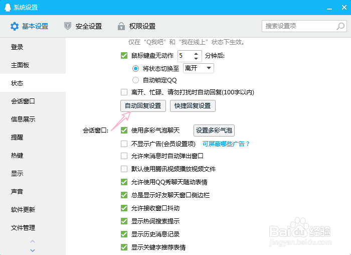Select 状态 in the sidebar
Screen dimensions: 351x255
coord(33,83)
